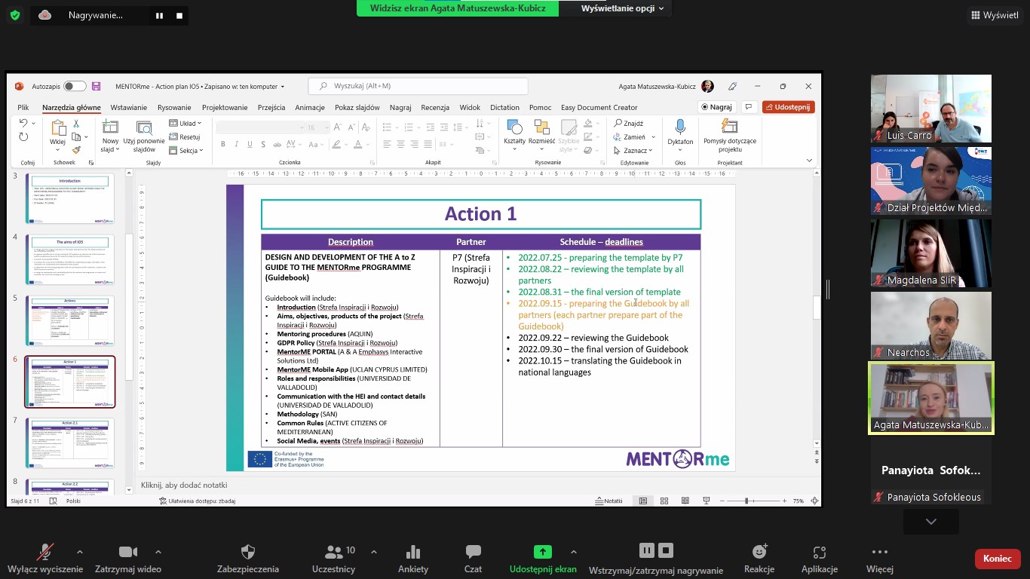Click Użyj ponownie slajdów icon

(x=144, y=127)
